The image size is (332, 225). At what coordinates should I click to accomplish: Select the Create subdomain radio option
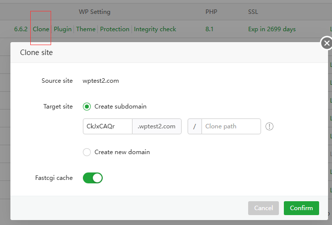pos(87,107)
